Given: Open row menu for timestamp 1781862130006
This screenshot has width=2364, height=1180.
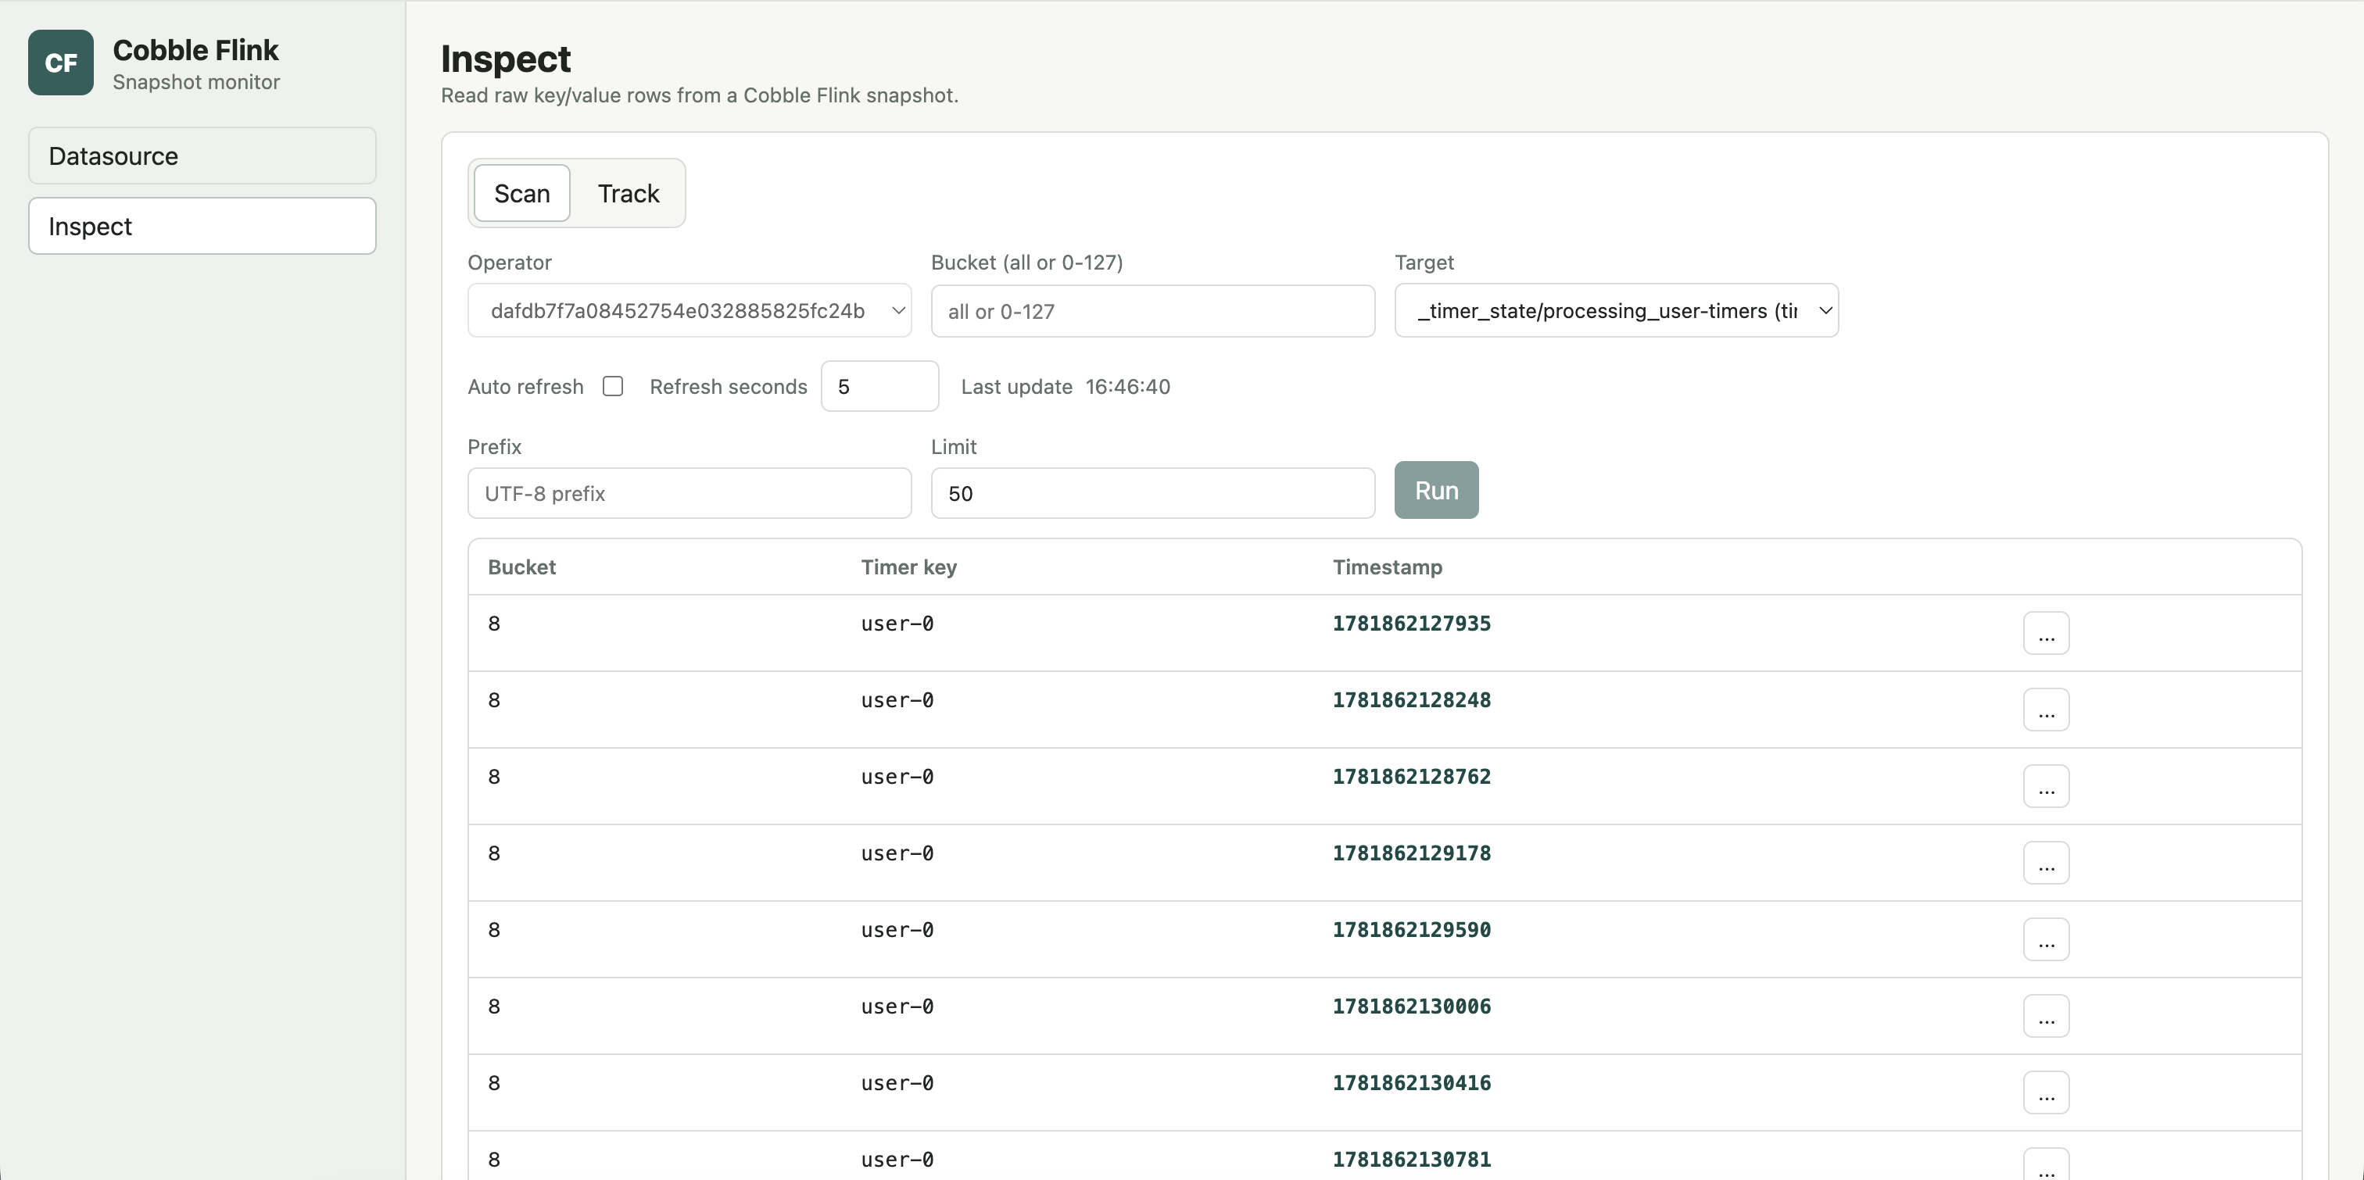Looking at the screenshot, I should tap(2046, 1016).
